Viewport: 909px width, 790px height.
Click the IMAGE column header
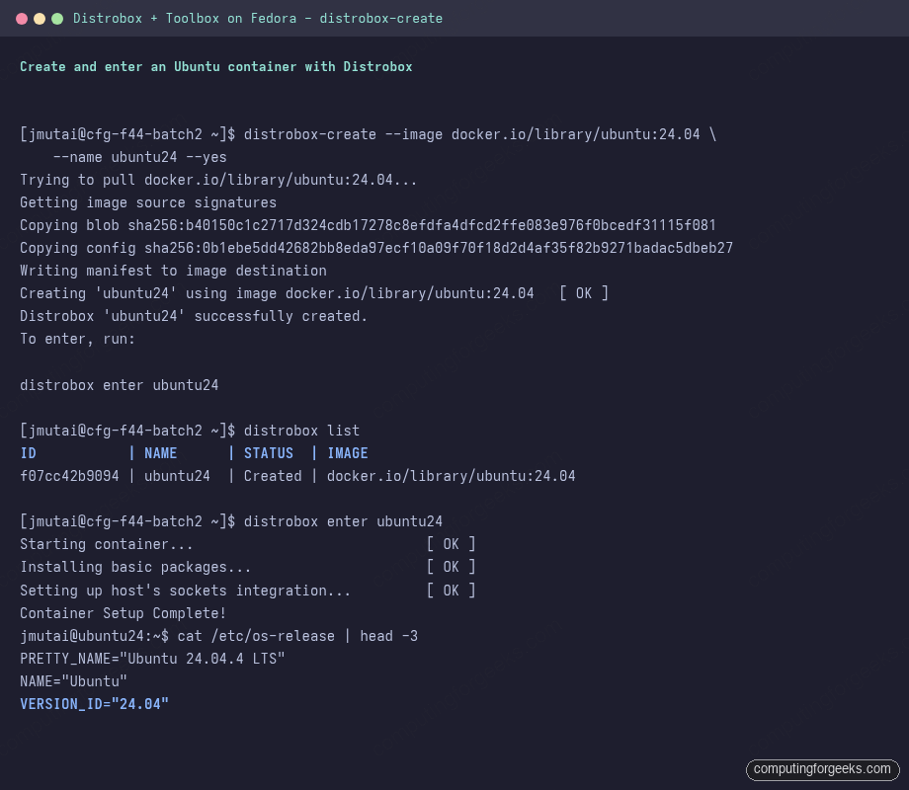[347, 453]
